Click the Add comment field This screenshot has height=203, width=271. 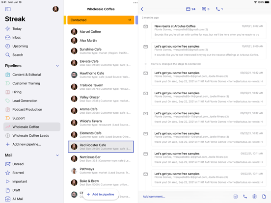154,197
